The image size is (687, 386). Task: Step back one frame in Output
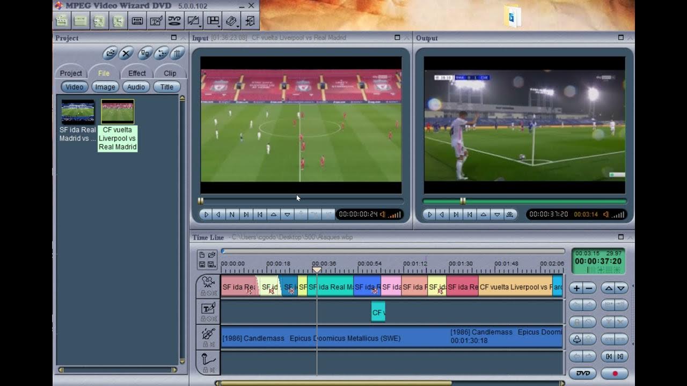pyautogui.click(x=442, y=214)
